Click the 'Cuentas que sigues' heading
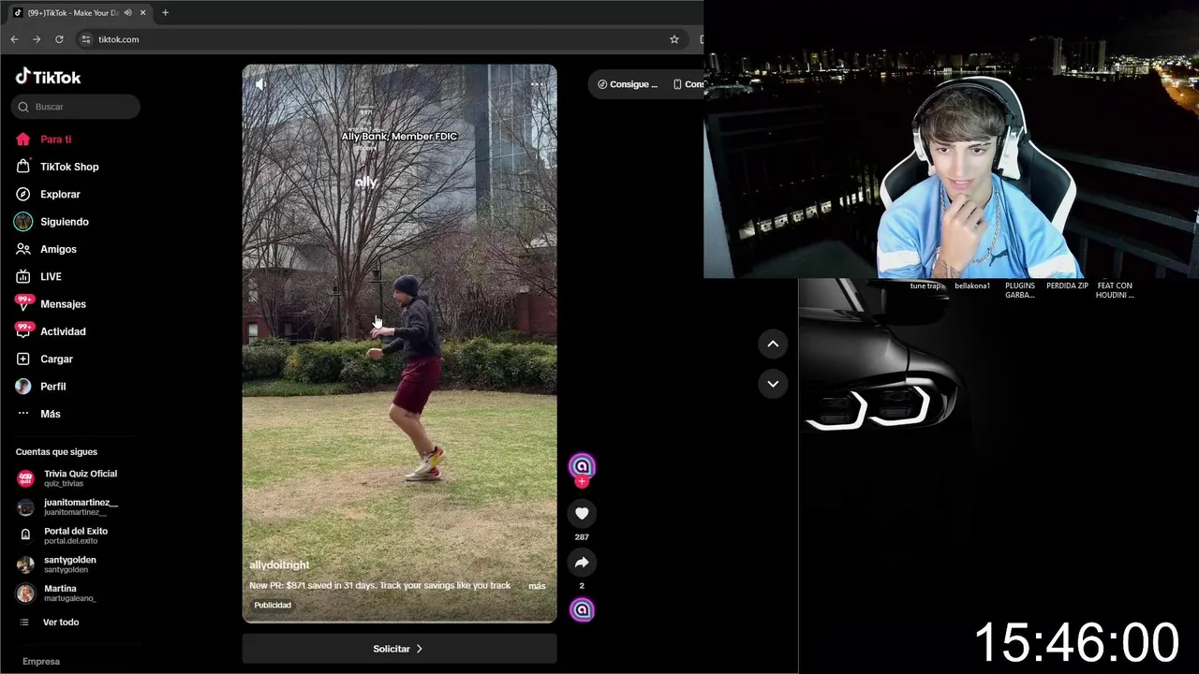The height and width of the screenshot is (674, 1199). coord(56,452)
